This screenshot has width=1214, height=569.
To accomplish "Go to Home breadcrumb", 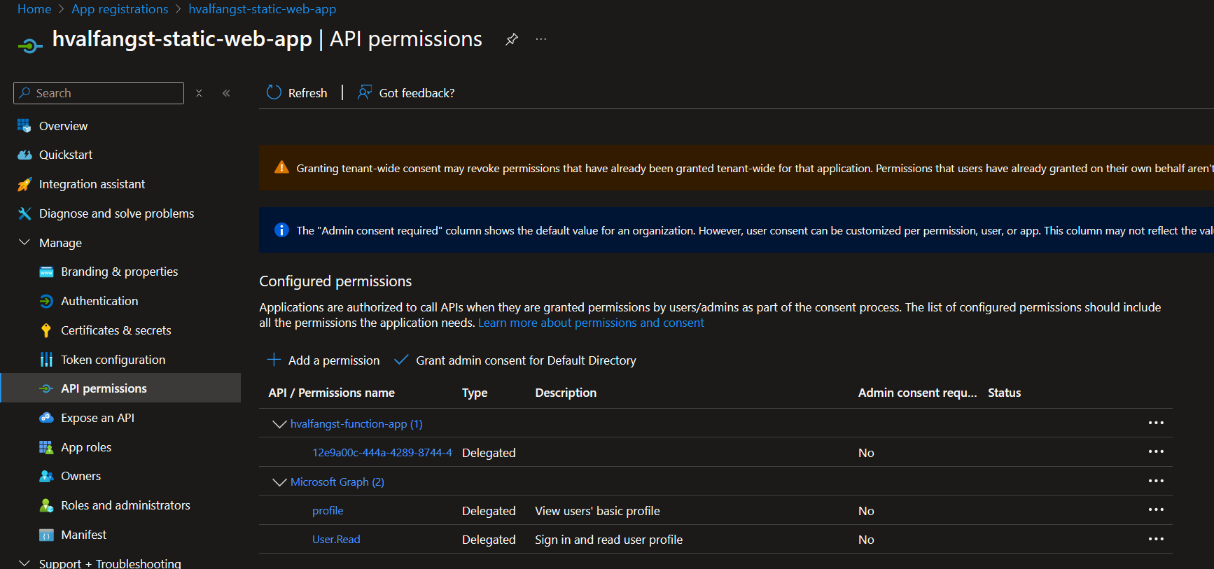I will pyautogui.click(x=34, y=9).
